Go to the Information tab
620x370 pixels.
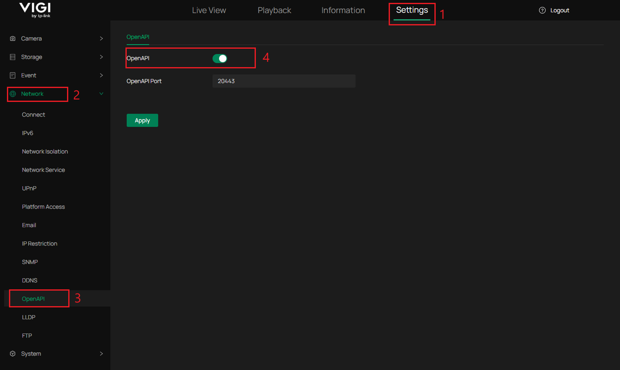343,10
